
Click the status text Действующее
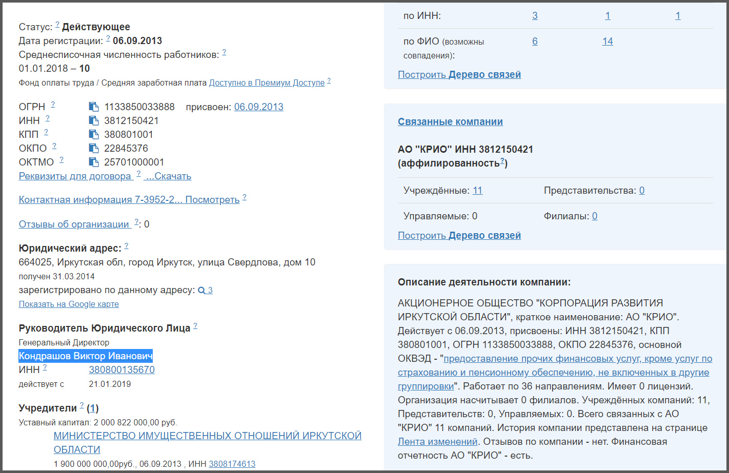point(96,27)
